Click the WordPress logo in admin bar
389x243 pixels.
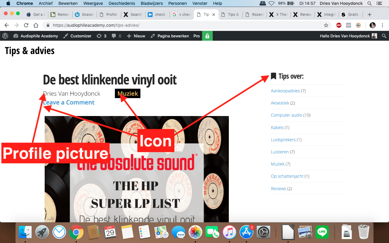5,36
